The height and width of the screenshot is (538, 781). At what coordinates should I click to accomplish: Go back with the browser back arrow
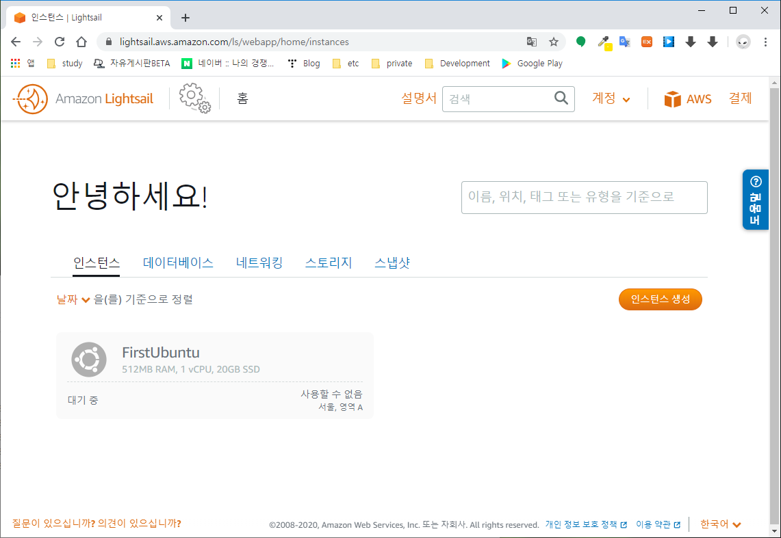[x=16, y=42]
